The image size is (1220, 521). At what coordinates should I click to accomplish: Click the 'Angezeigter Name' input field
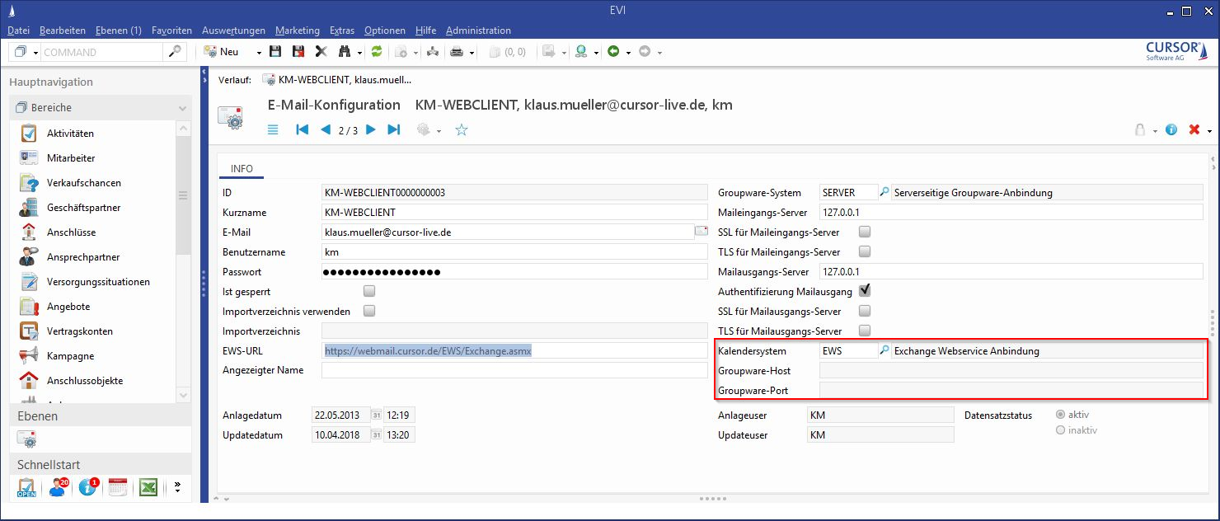[514, 371]
